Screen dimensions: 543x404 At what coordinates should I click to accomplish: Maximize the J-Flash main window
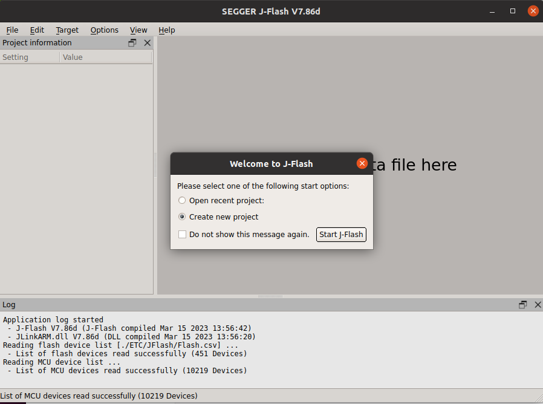pyautogui.click(x=513, y=11)
